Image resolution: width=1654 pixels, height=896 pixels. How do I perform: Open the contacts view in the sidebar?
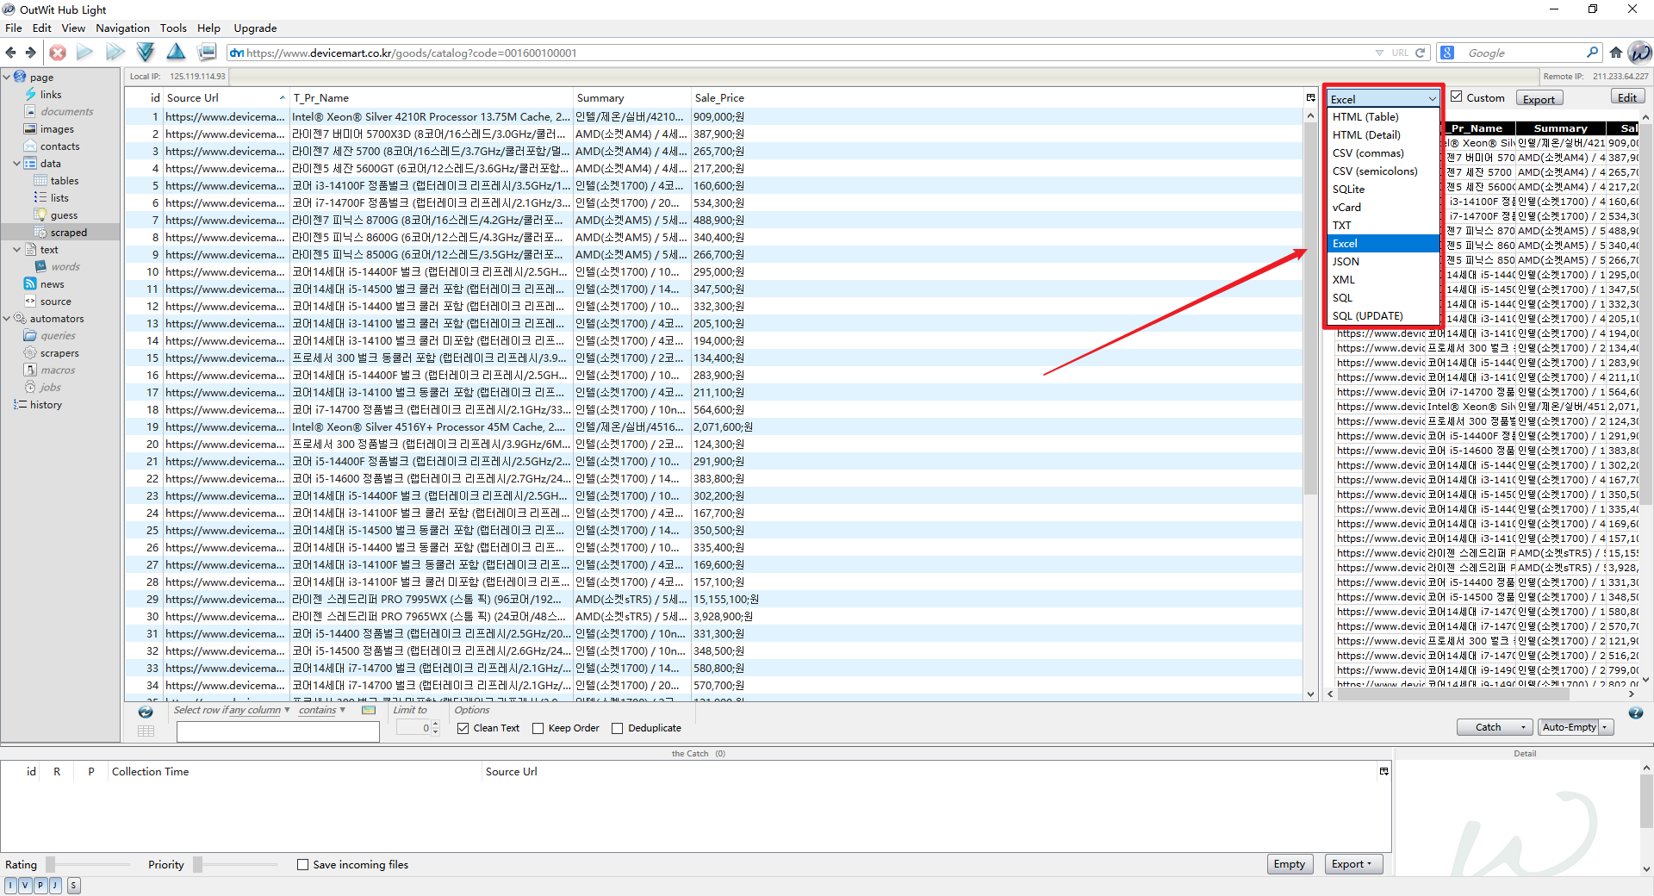point(59,146)
